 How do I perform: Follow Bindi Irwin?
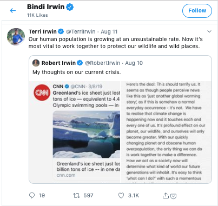(197, 11)
